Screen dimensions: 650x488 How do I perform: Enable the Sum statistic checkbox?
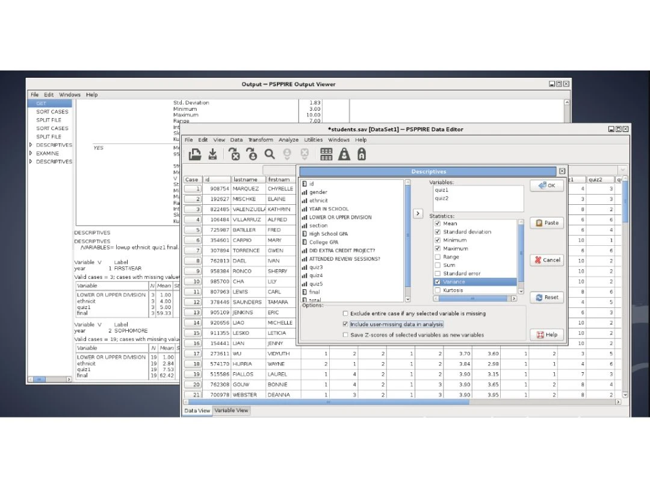438,265
